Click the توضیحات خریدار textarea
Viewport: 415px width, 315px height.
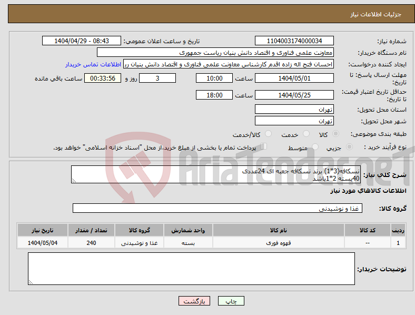(191, 269)
